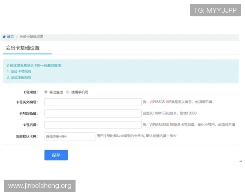Open the 首页 breadcrumb link
This screenshot has width=245, height=196.
[x=10, y=37]
